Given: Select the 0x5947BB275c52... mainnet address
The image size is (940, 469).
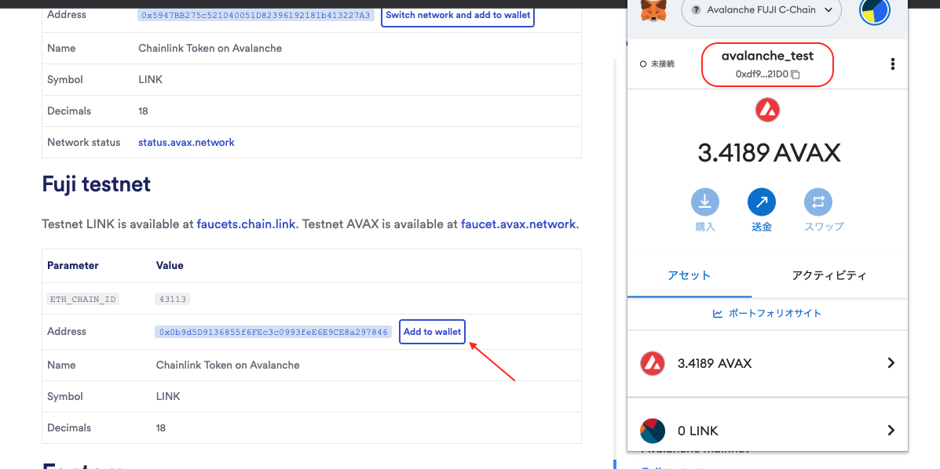Looking at the screenshot, I should 256,15.
